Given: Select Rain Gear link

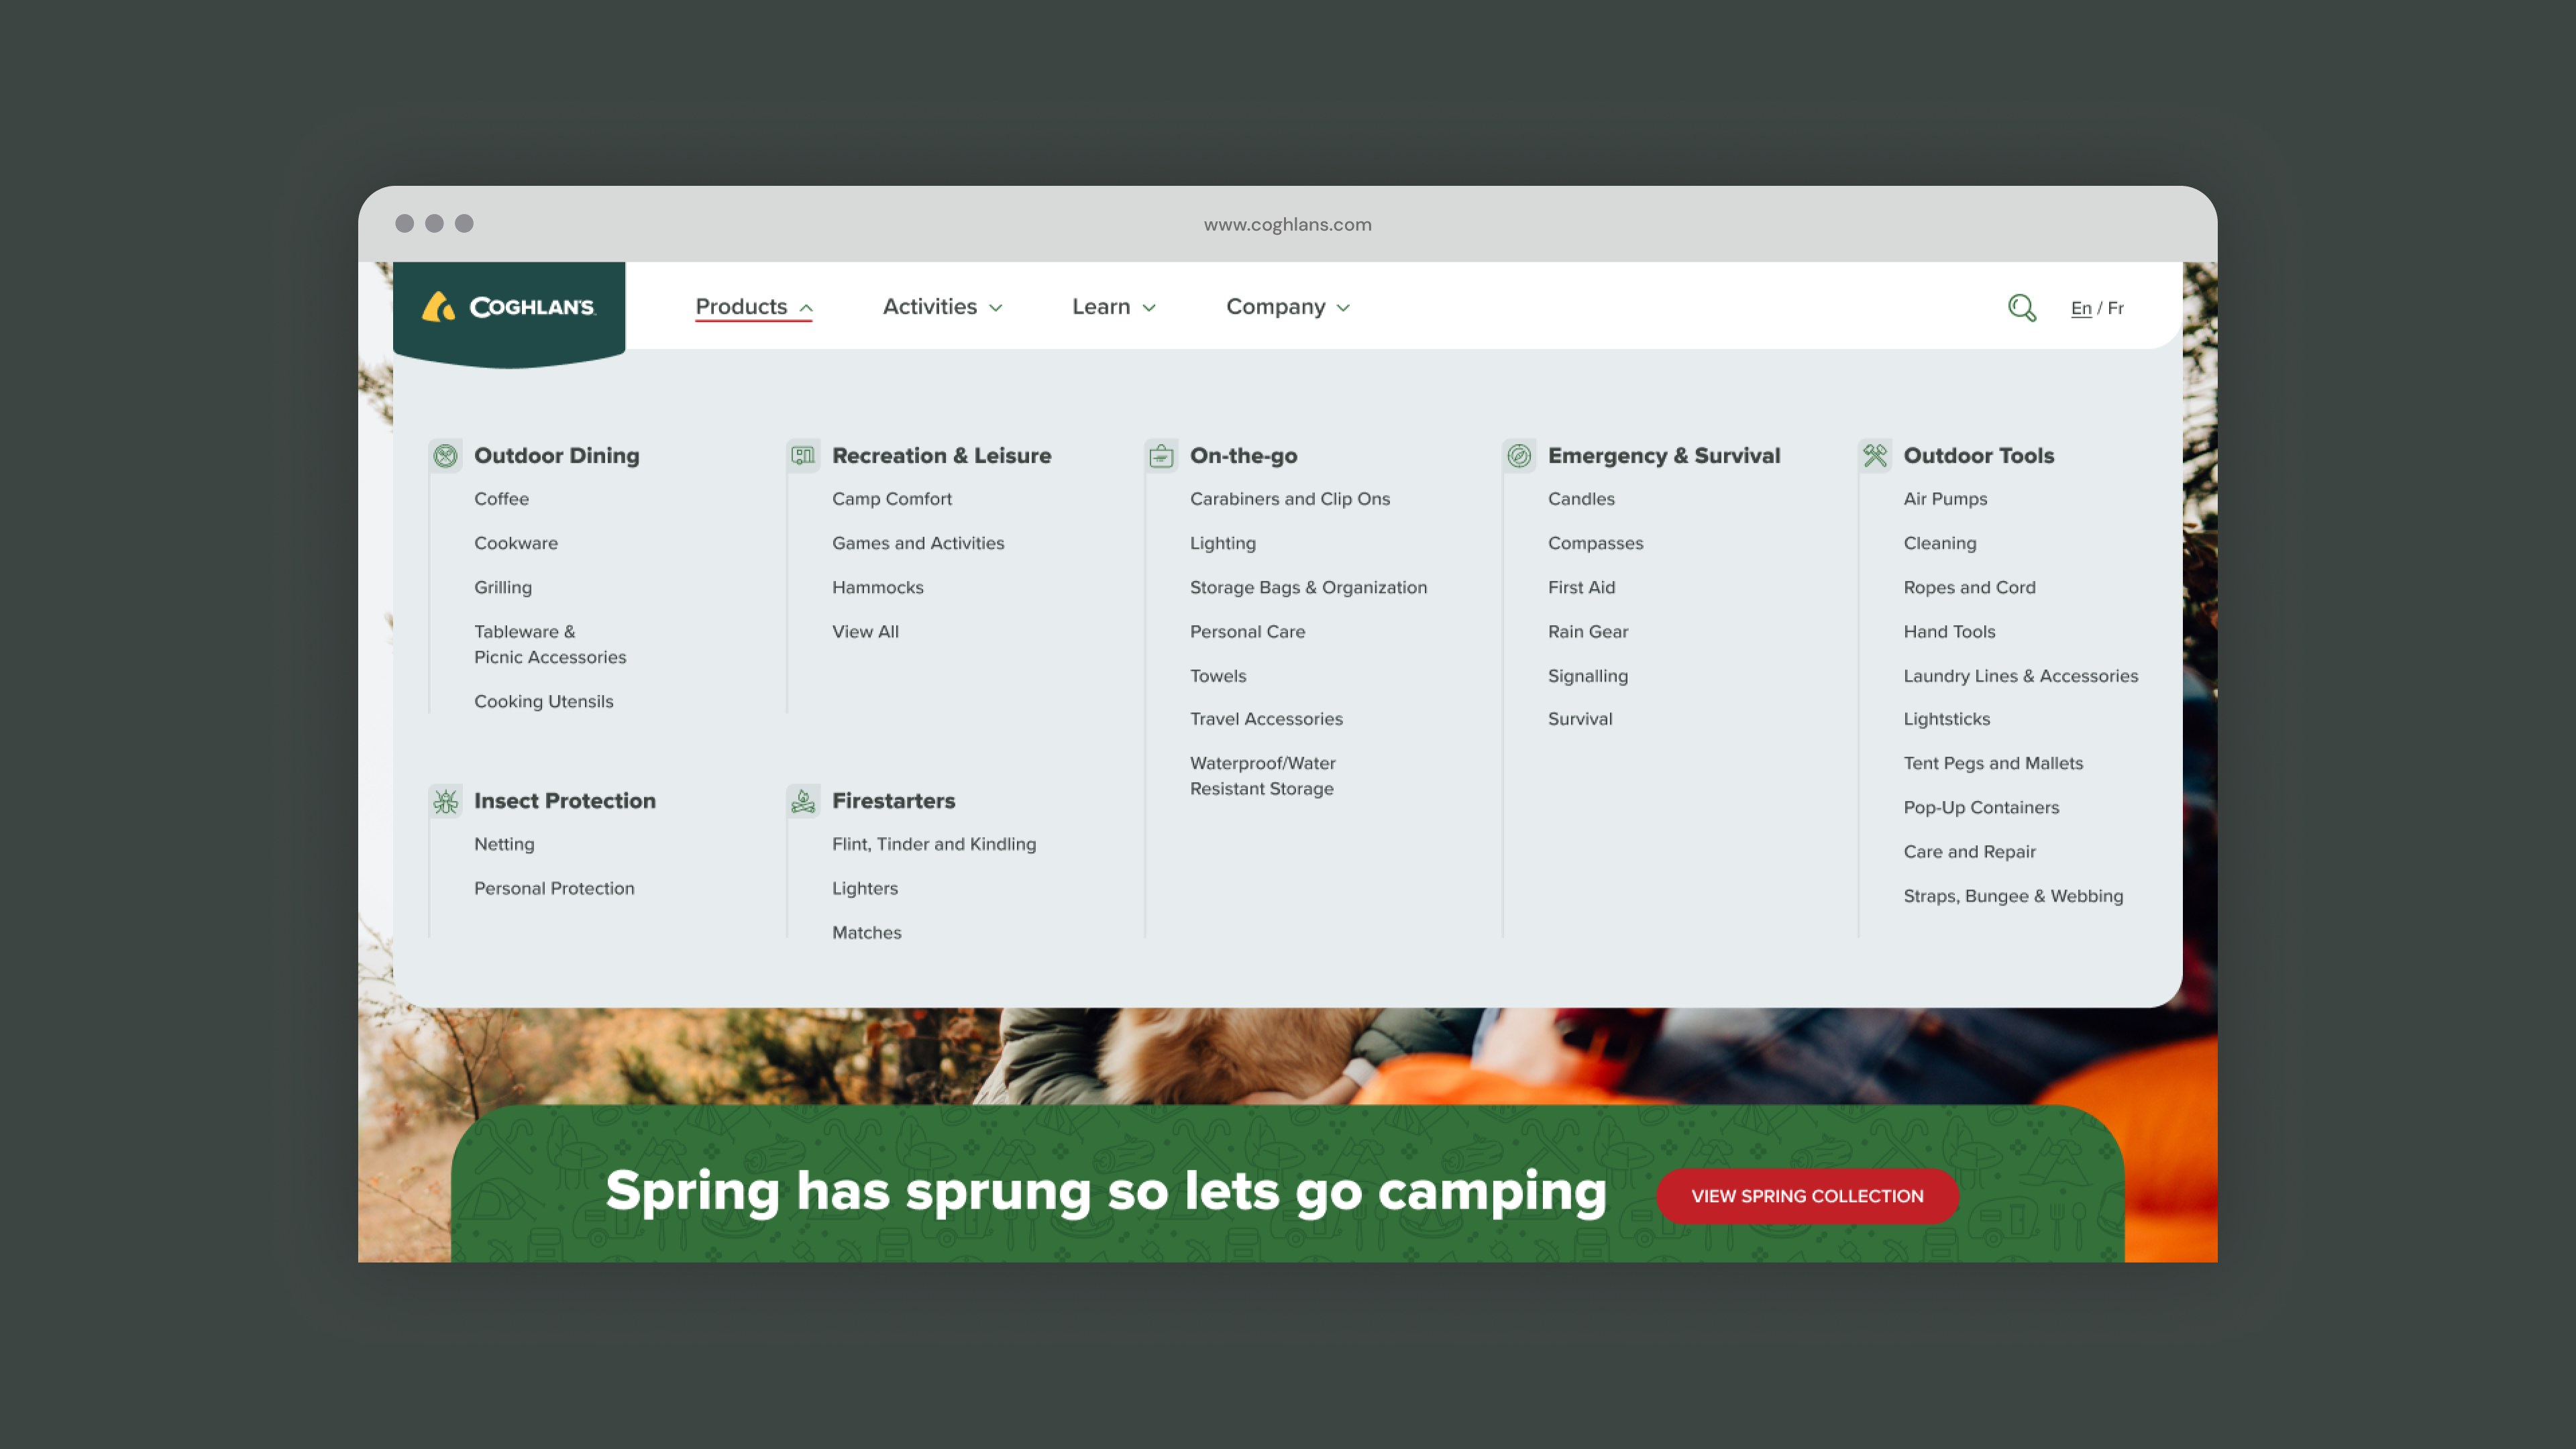Looking at the screenshot, I should 1588,632.
